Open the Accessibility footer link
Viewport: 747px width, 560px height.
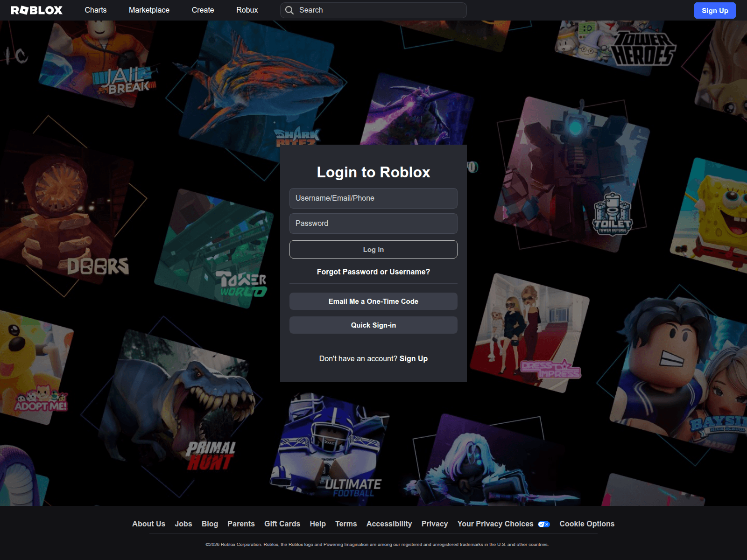[x=389, y=524]
